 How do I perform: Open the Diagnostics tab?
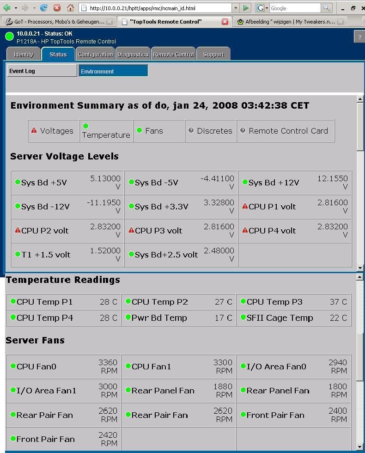(x=133, y=55)
